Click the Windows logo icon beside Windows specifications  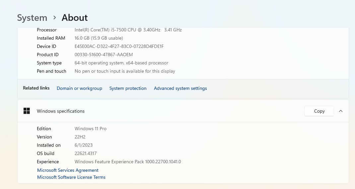(x=27, y=111)
